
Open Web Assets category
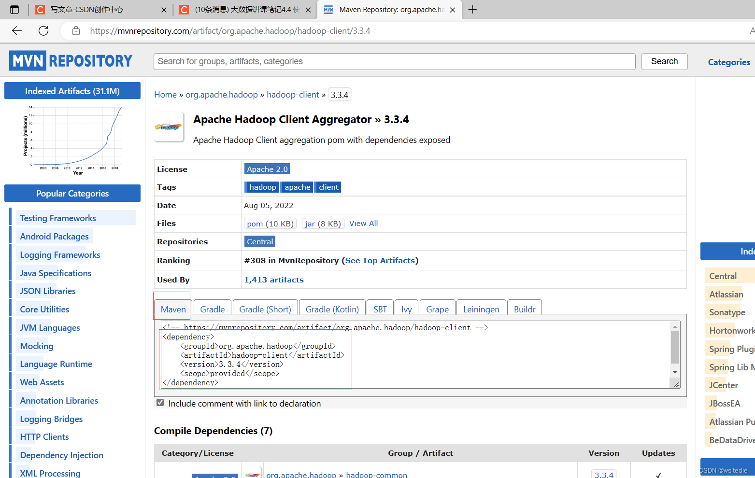pyautogui.click(x=42, y=382)
